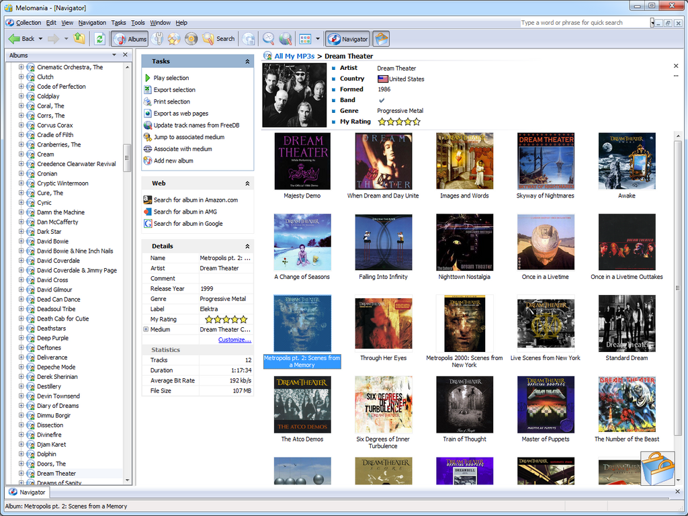Image resolution: width=688 pixels, height=516 pixels.
Task: Click the wrench icon in the toolbar
Action: coord(157,39)
